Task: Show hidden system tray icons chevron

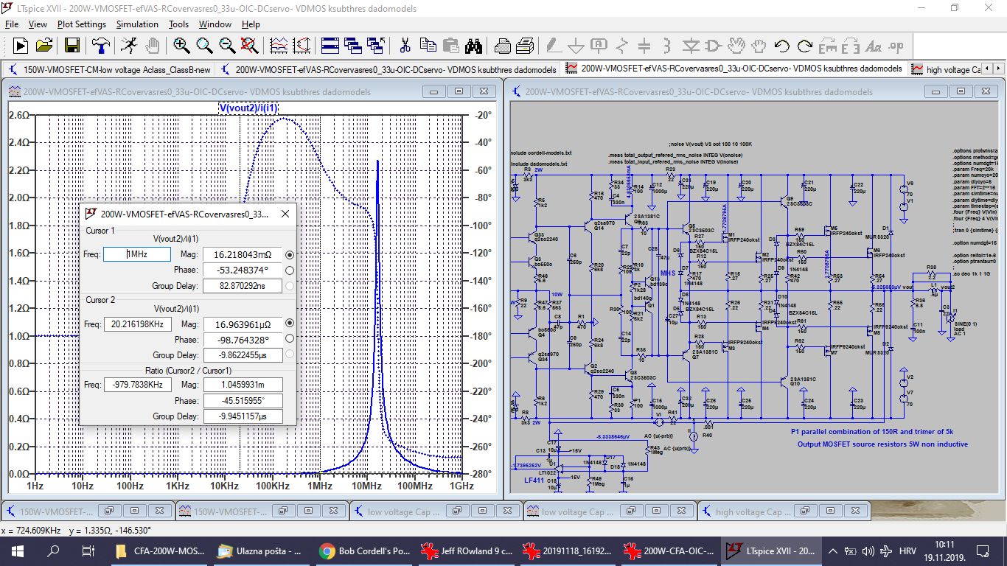Action: [832, 551]
